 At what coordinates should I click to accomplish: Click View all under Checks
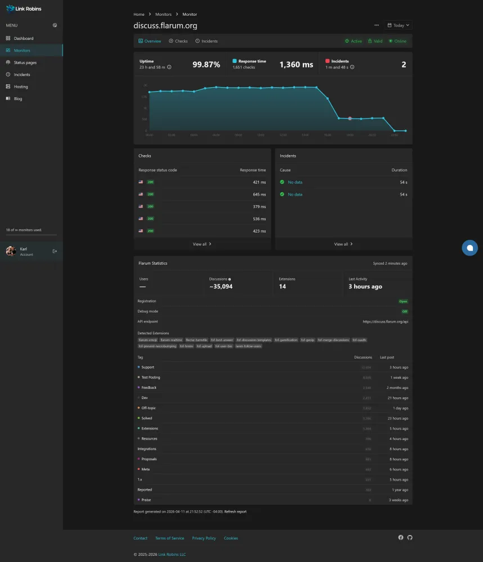202,244
